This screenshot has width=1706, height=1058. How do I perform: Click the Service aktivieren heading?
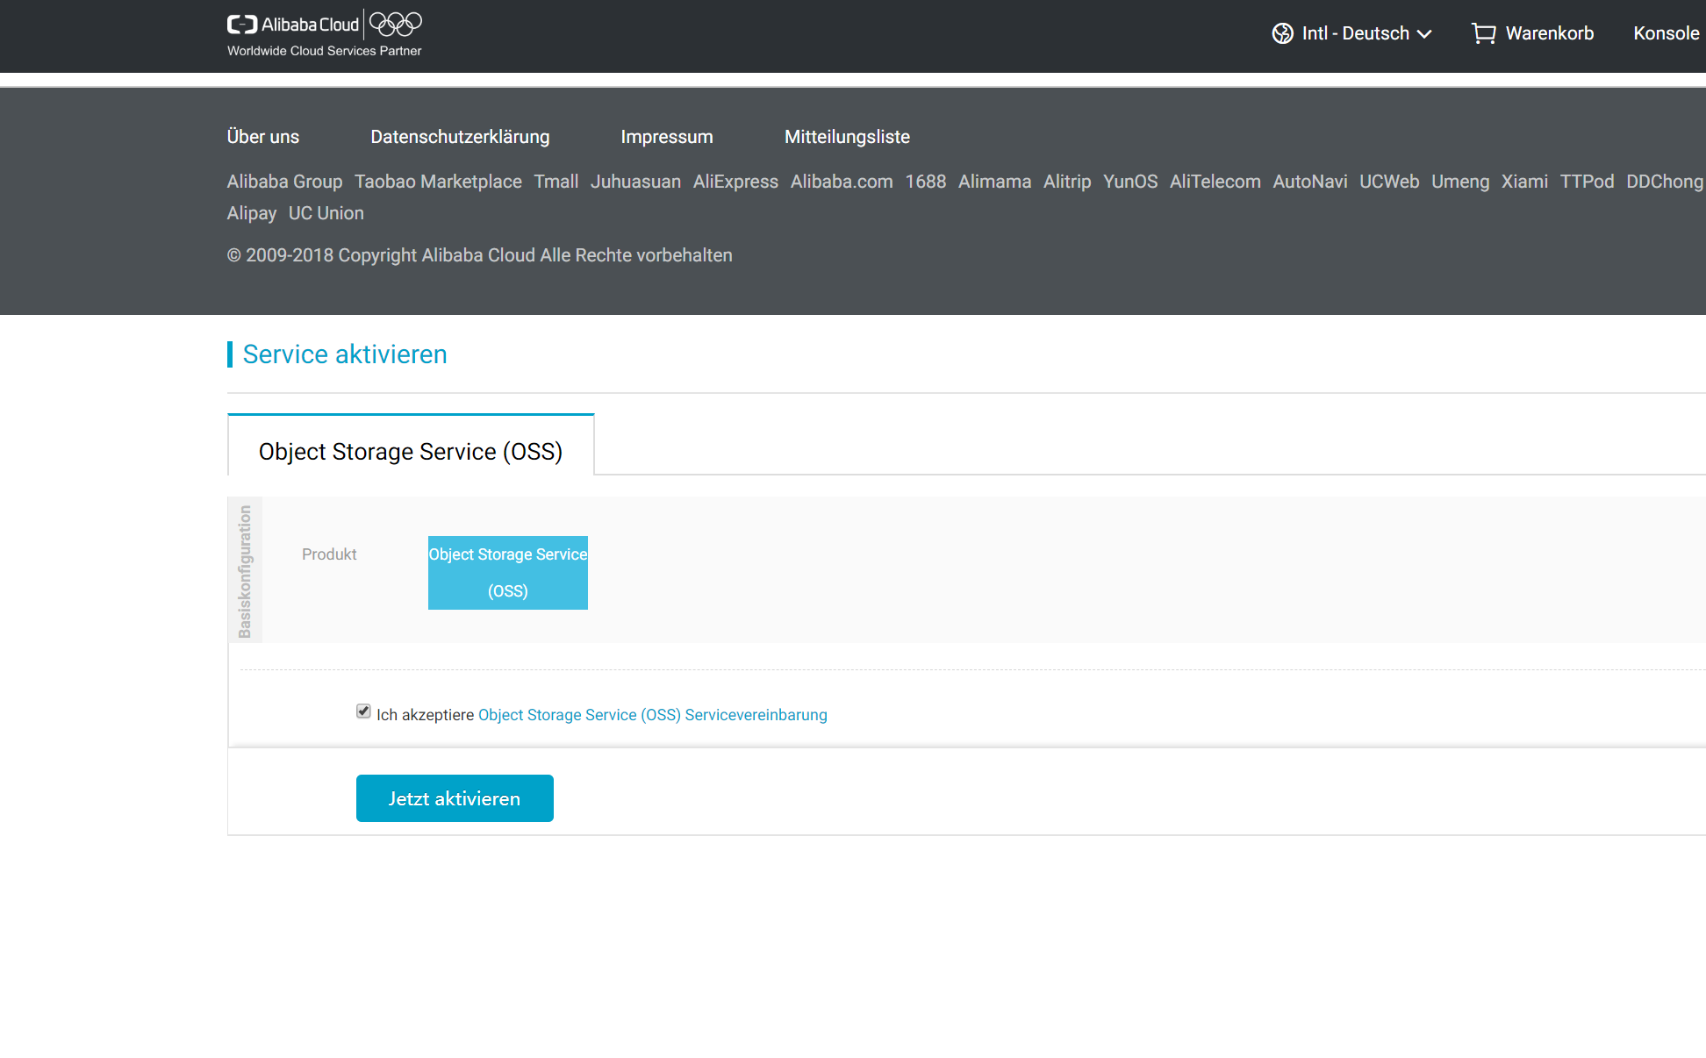pos(345,354)
